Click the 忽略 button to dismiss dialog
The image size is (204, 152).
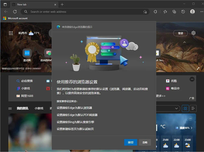pyautogui.click(x=145, y=142)
